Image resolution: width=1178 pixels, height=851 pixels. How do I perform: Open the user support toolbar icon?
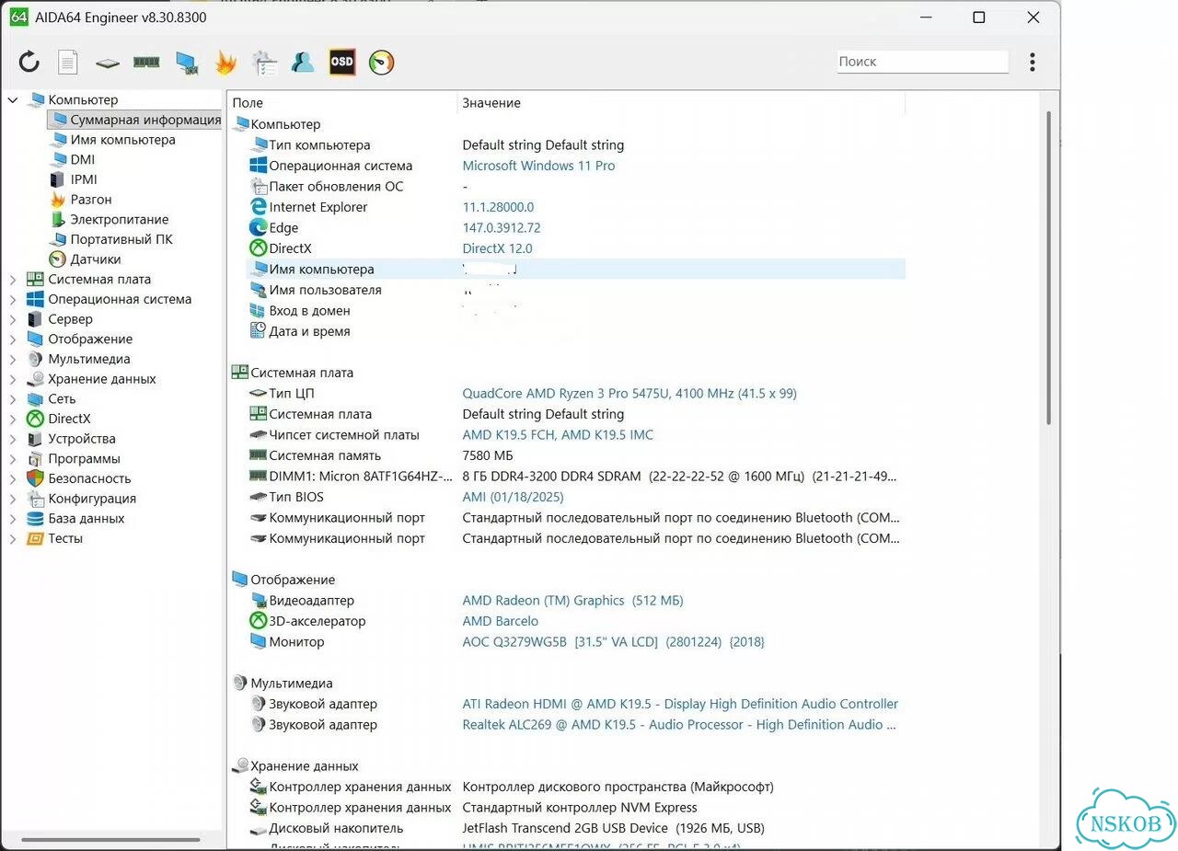pyautogui.click(x=303, y=62)
